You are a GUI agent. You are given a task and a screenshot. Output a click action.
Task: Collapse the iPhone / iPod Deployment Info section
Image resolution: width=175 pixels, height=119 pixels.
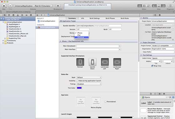(x=60, y=41)
